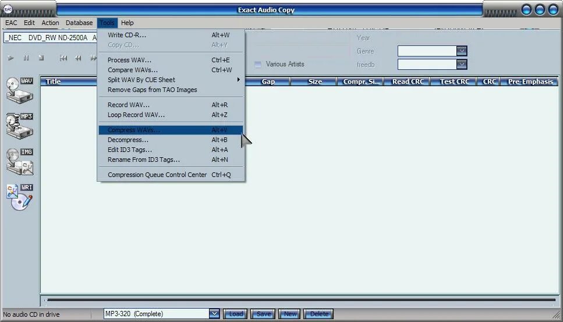
Task: Click the Stop playback control
Action: [x=41, y=58]
